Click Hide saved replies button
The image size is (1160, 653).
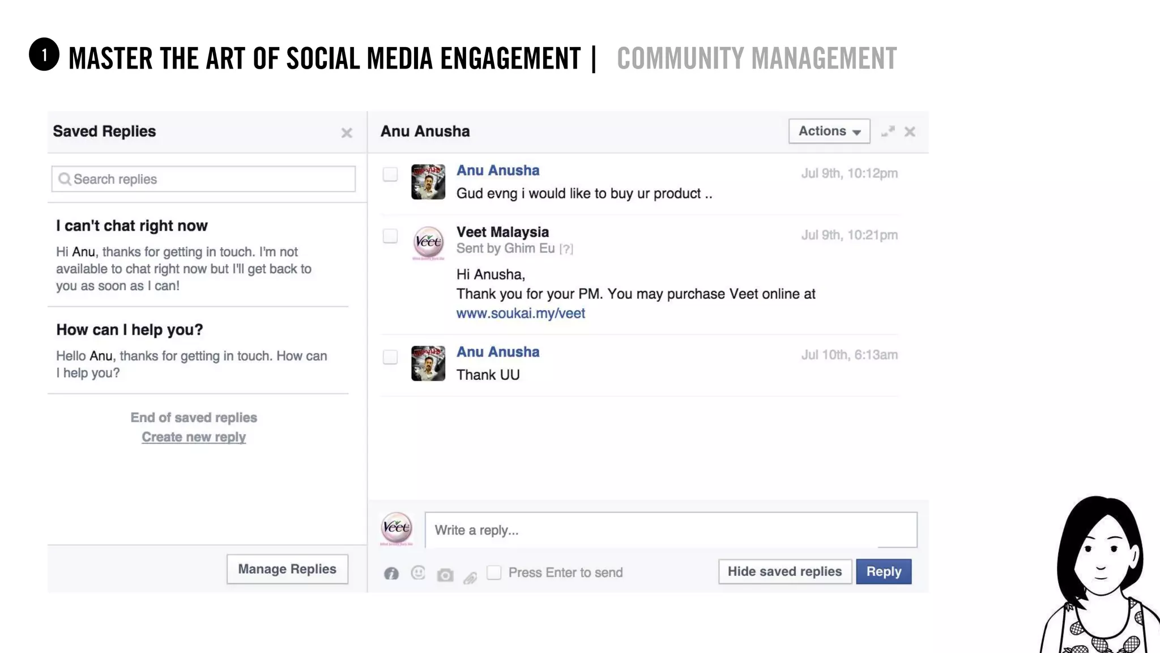785,571
